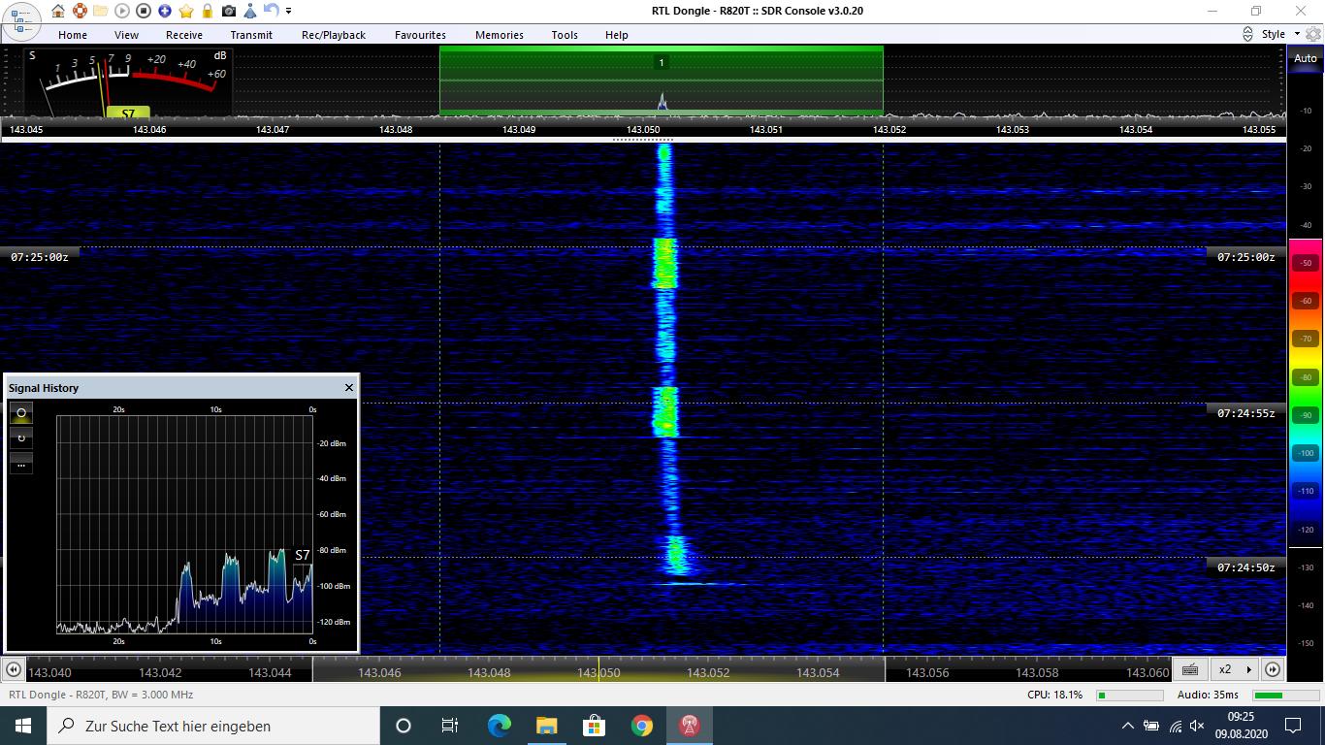Click the CPU: 18.1% status text
The height and width of the screenshot is (745, 1325).
pyautogui.click(x=1054, y=695)
